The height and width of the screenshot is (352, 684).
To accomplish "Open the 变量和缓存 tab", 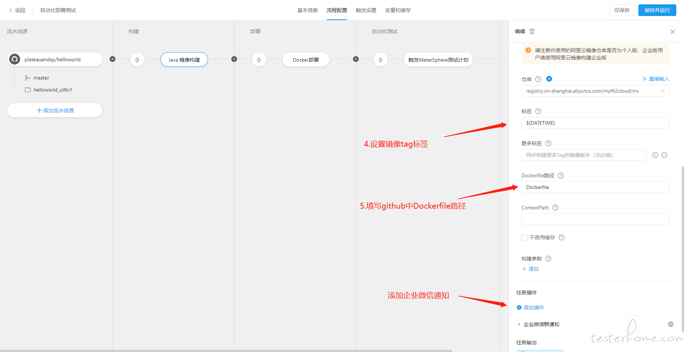I will click(398, 10).
